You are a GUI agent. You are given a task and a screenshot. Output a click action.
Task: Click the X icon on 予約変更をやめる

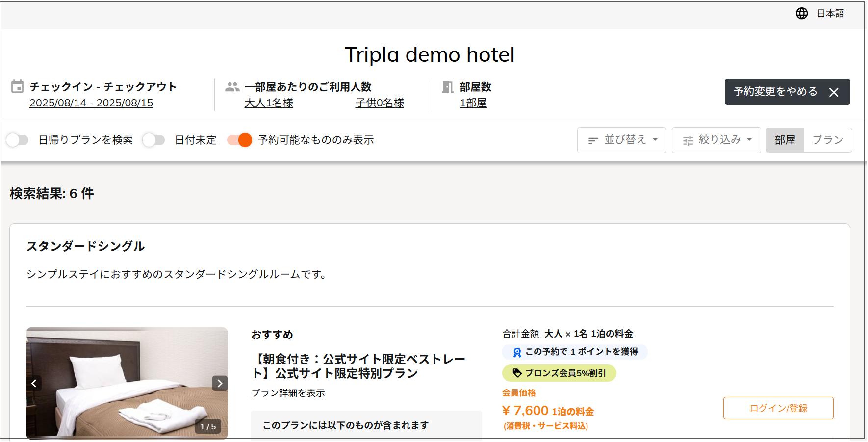point(834,92)
